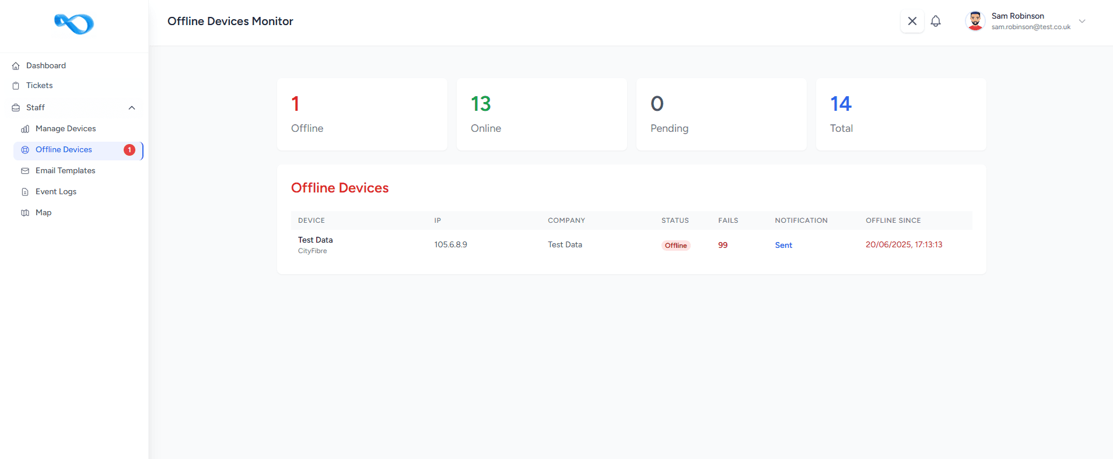The height and width of the screenshot is (459, 1113).
Task: Open notifications bell
Action: [x=936, y=21]
